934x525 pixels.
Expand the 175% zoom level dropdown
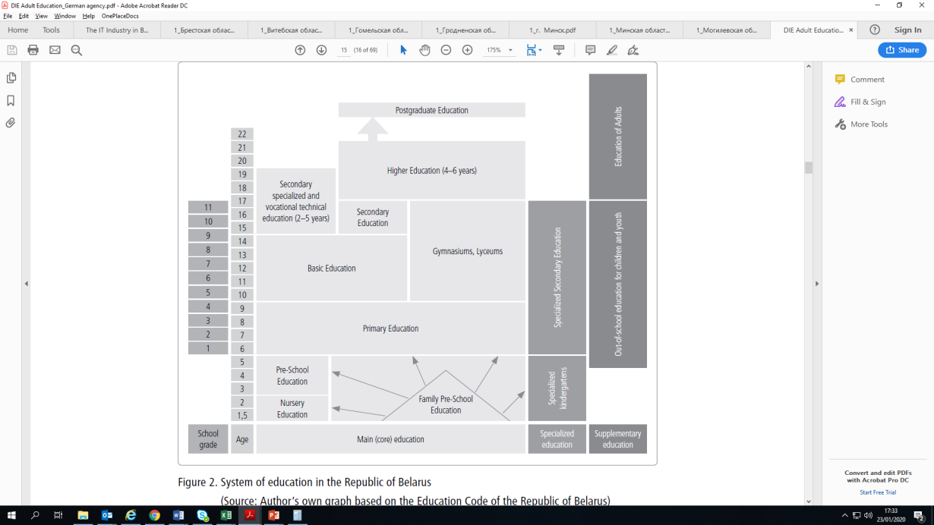(510, 50)
